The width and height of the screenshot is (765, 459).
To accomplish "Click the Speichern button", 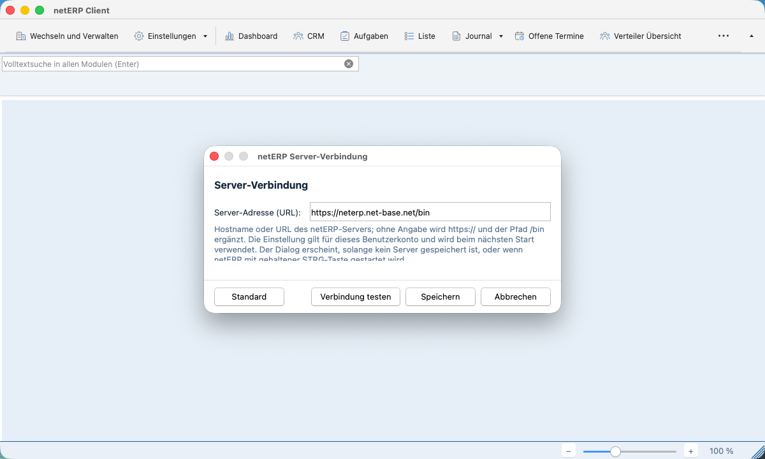I will point(441,297).
